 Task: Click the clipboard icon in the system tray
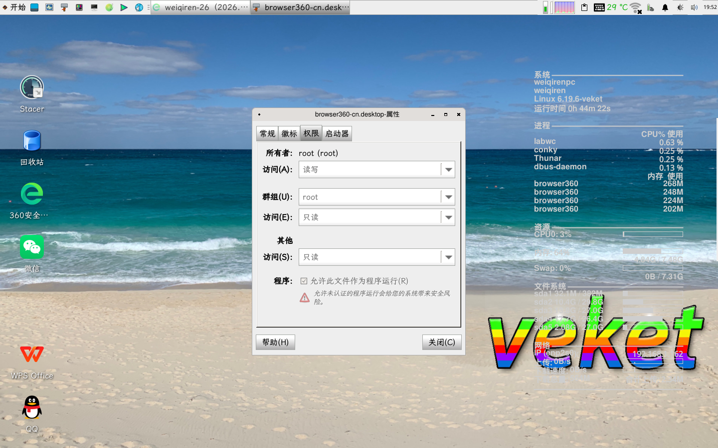(584, 7)
